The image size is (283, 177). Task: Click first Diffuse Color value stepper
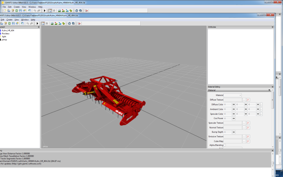point(233,104)
